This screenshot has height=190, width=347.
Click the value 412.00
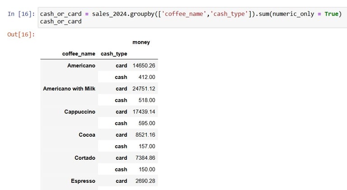(147, 77)
